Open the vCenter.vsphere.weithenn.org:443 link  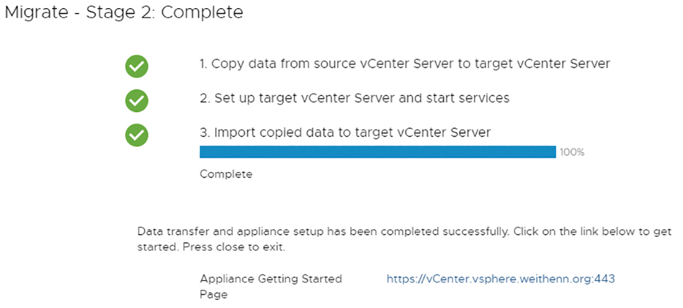pyautogui.click(x=501, y=279)
